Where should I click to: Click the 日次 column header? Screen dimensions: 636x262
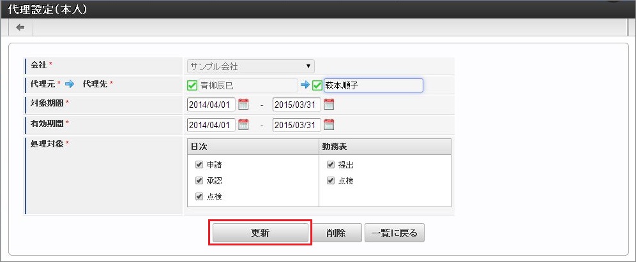[253, 147]
